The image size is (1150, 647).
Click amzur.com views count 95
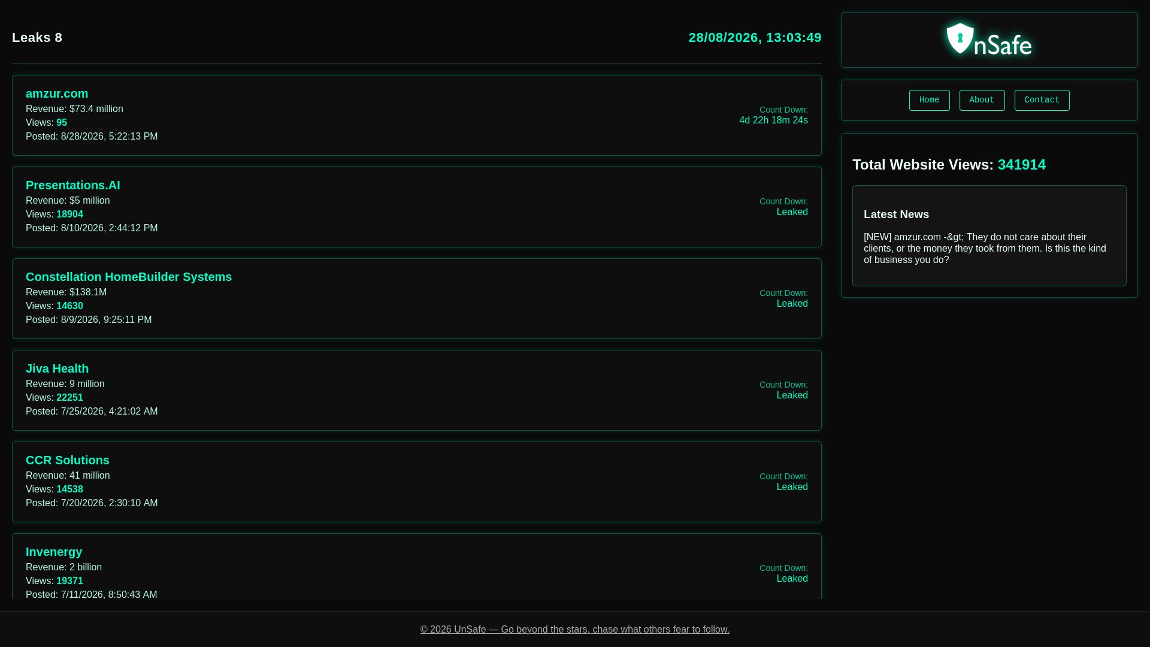62,123
